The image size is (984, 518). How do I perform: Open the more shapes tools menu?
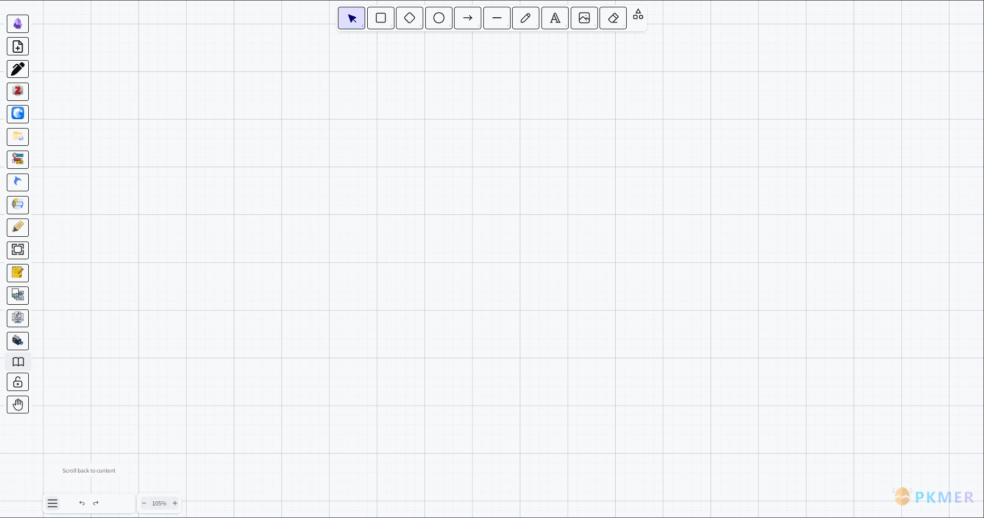(638, 15)
